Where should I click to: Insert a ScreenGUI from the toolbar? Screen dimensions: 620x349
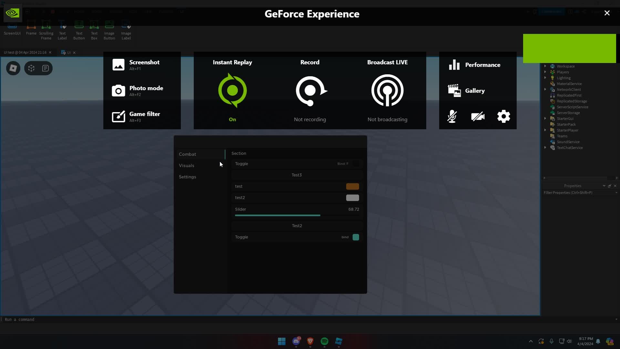(x=12, y=29)
